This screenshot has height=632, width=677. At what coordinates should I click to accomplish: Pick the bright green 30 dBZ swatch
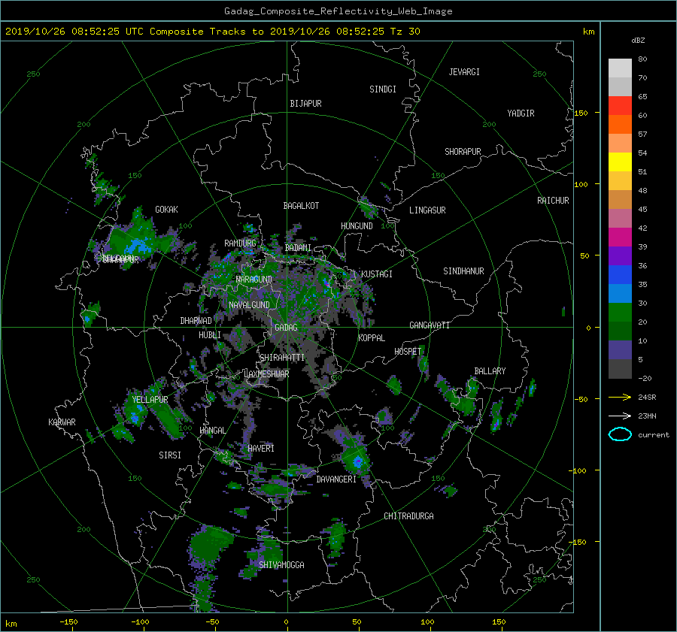[620, 313]
